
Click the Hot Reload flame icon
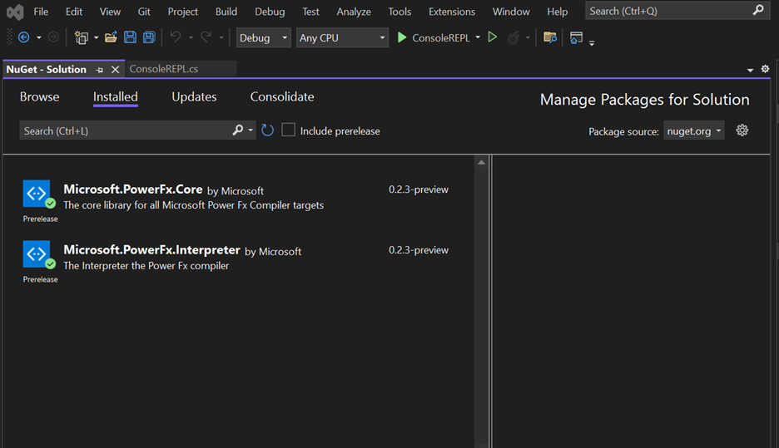514,37
